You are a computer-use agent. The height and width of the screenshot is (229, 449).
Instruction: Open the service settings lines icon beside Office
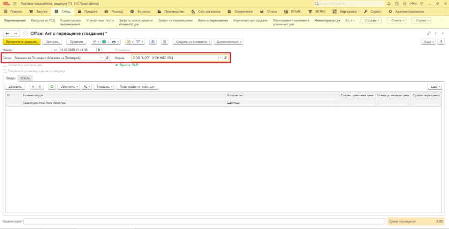point(422,3)
